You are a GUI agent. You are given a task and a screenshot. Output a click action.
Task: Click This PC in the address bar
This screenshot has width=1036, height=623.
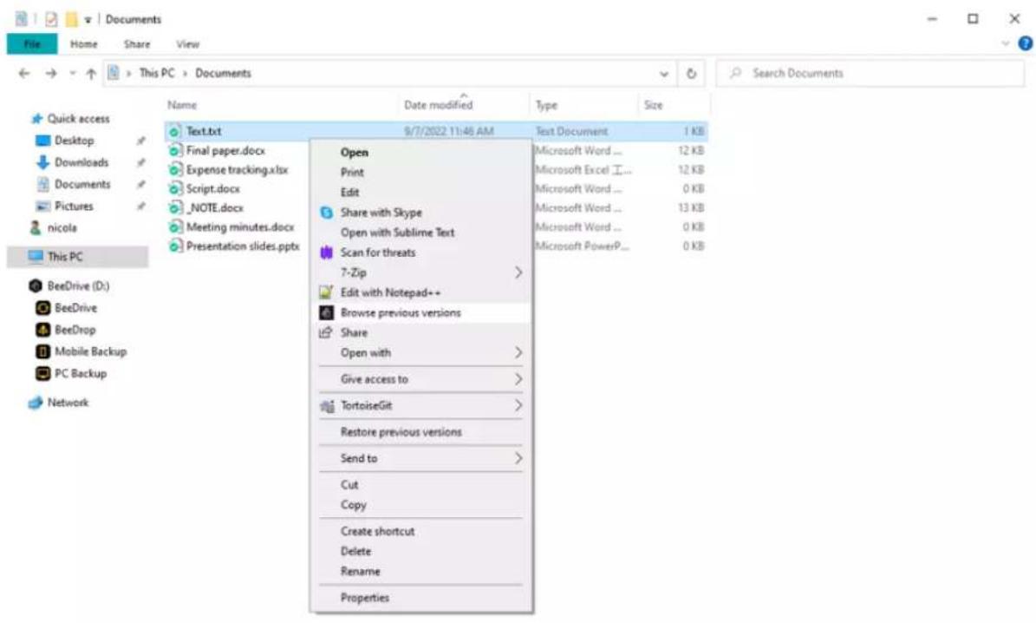click(157, 74)
